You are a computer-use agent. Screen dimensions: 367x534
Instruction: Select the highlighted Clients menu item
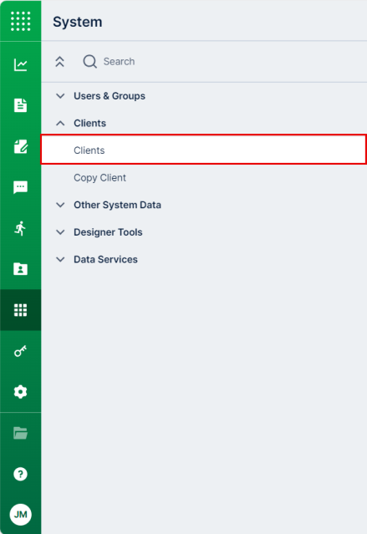pos(204,150)
